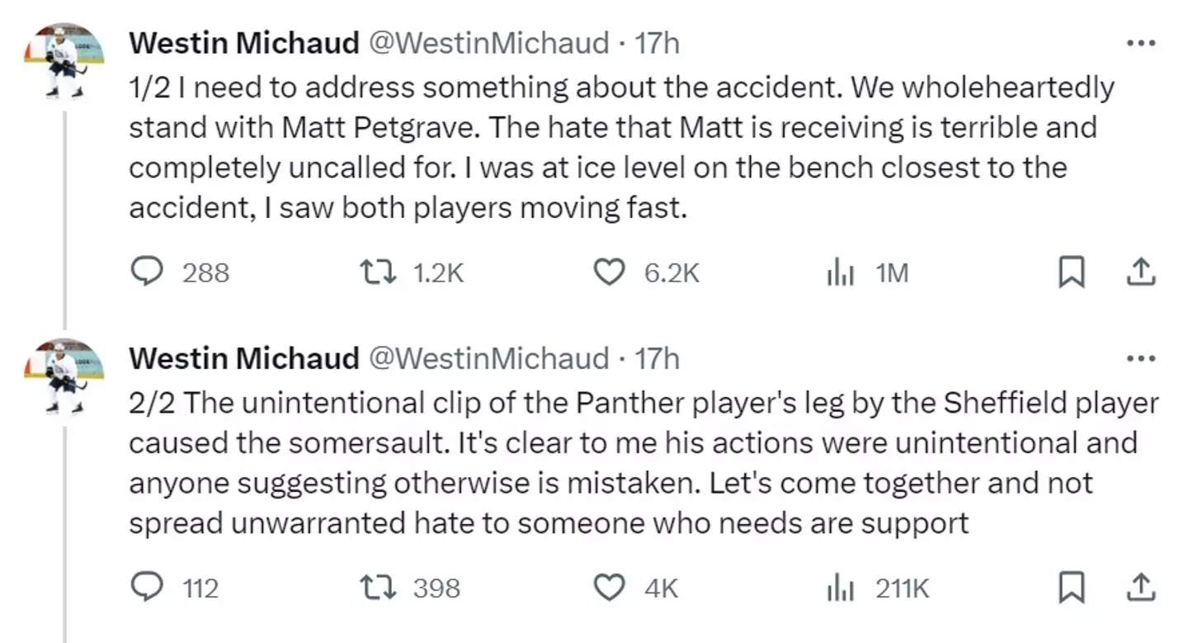This screenshot has height=643, width=1188.
Task: Bookmark the second tweet (2/2)
Action: [1071, 587]
